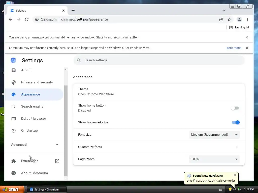Click the sidebar scrollbar thumb
The image size is (258, 193).
(x=66, y=131)
